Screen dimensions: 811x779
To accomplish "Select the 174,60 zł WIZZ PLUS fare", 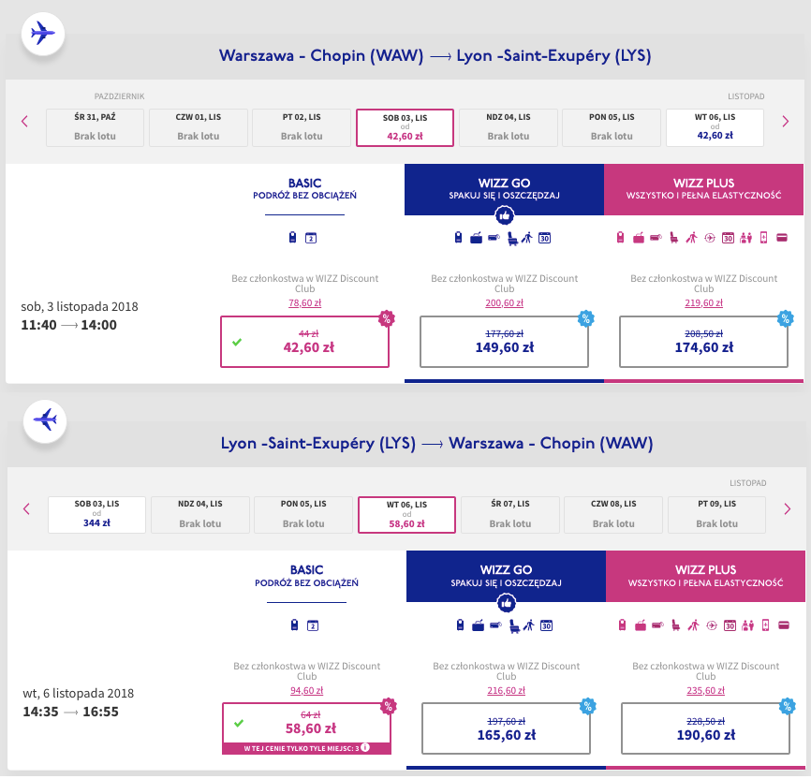I will (x=703, y=342).
